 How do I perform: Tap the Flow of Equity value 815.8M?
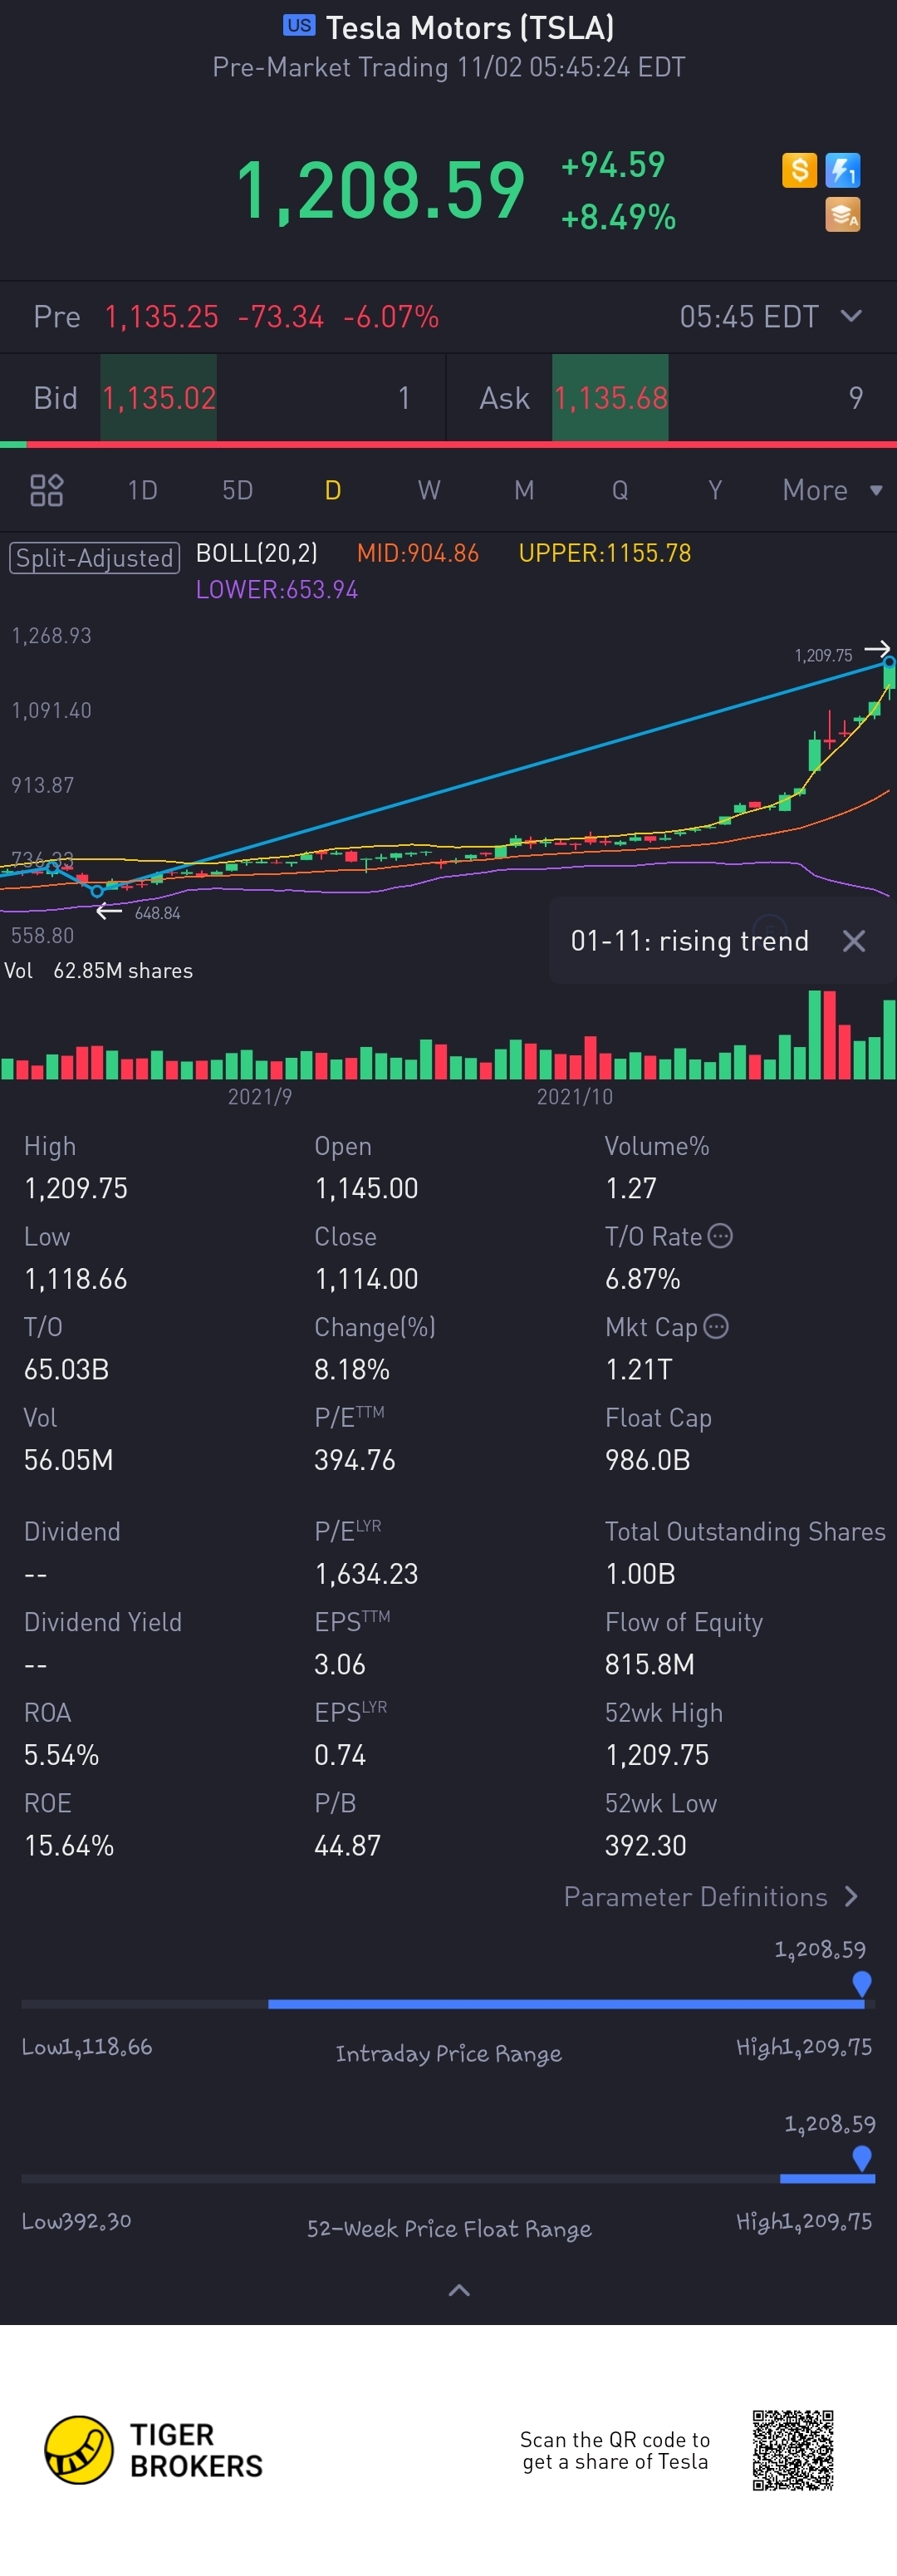click(650, 1664)
